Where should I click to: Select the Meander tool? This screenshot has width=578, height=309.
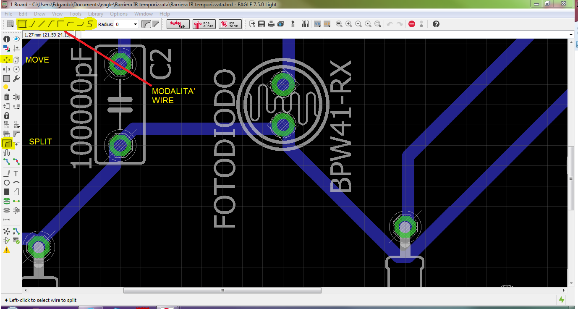pos(7,153)
